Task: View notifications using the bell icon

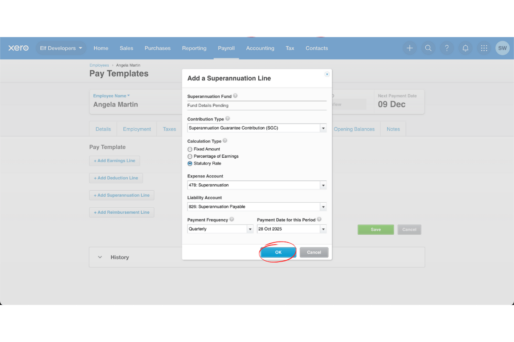Action: tap(465, 48)
